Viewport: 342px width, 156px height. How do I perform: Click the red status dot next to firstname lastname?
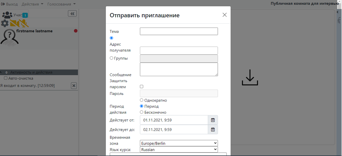[x=76, y=31]
